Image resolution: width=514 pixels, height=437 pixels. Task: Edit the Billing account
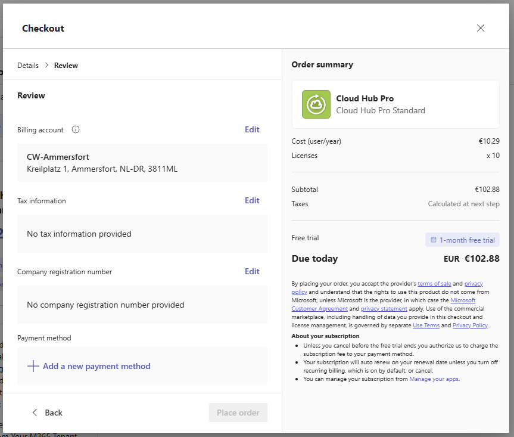pyautogui.click(x=252, y=129)
